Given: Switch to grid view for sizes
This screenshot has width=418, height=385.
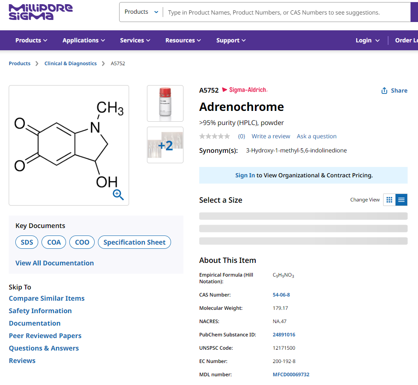Looking at the screenshot, I should point(389,200).
